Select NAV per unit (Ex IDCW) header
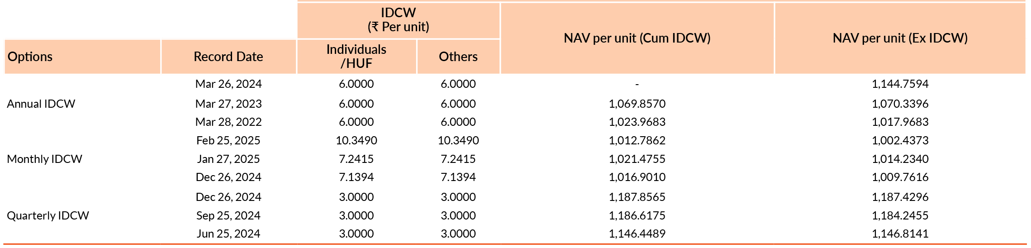This screenshot has width=1031, height=248. tap(900, 38)
